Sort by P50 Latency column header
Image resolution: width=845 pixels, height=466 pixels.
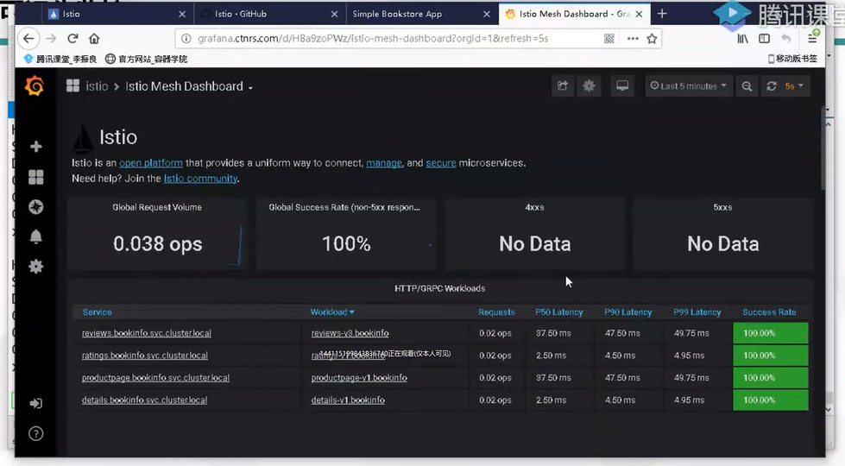tap(558, 312)
